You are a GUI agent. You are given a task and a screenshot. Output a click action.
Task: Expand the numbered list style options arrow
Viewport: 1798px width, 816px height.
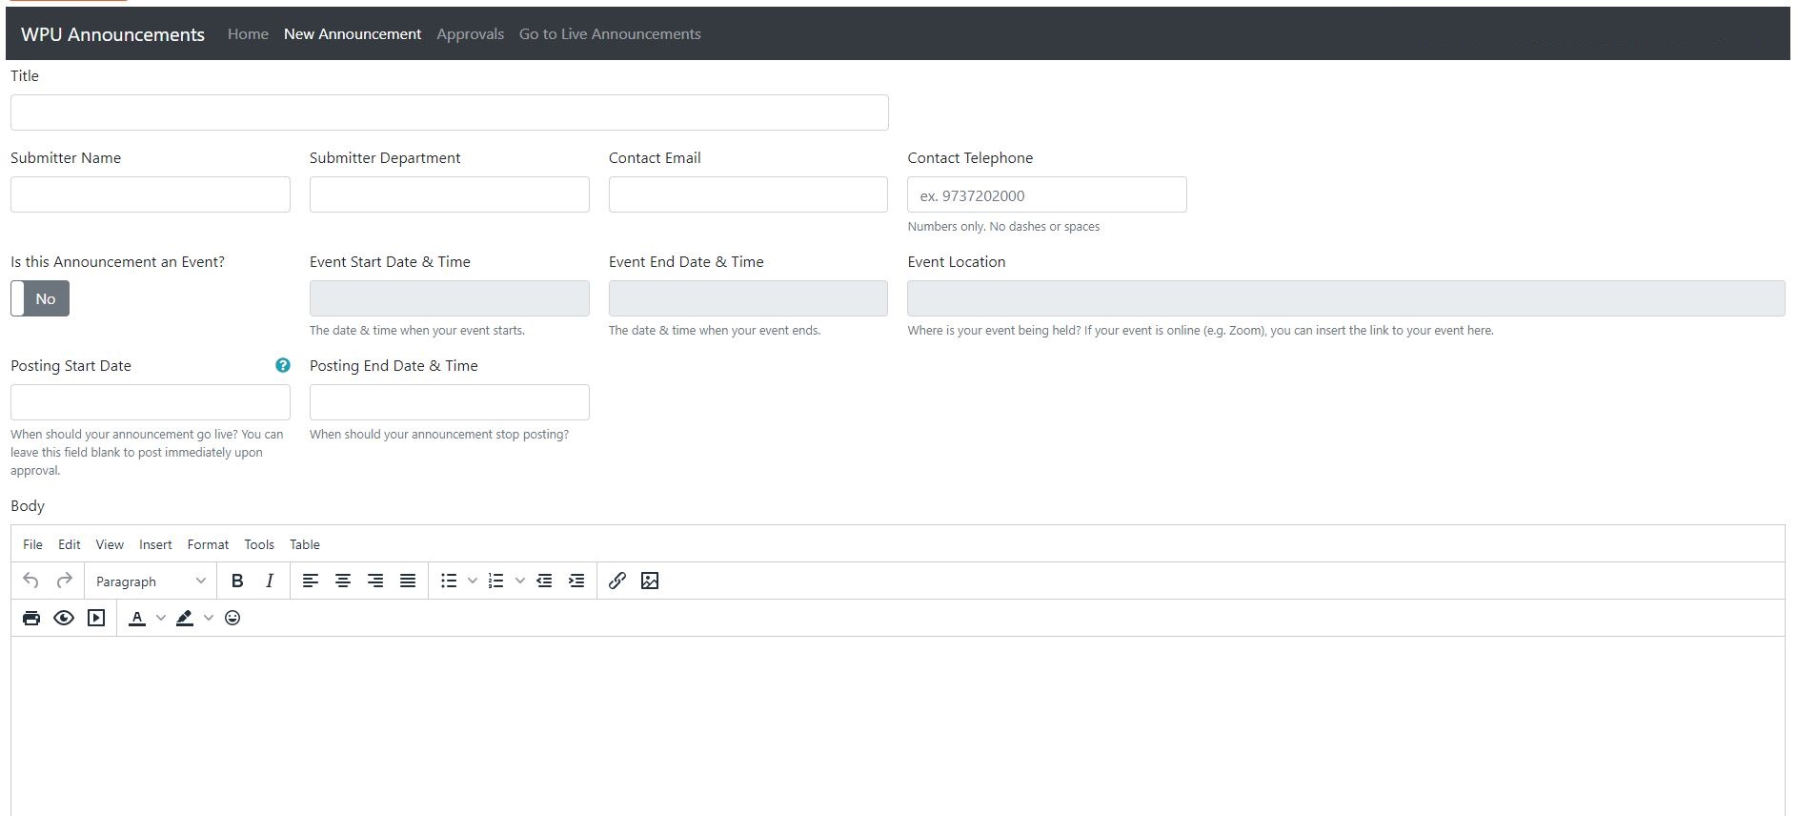pyautogui.click(x=519, y=581)
